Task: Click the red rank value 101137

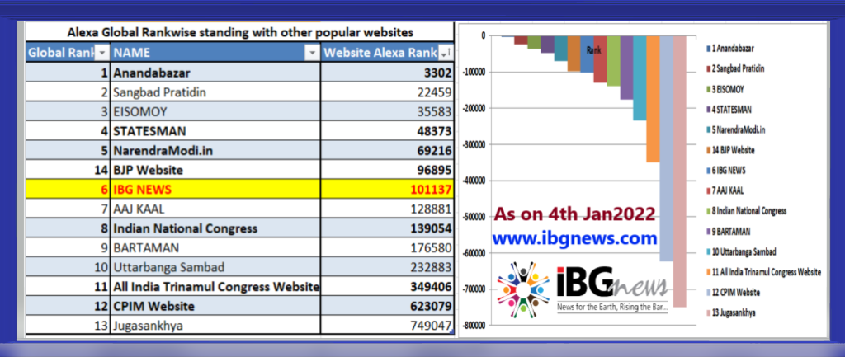Action: pos(431,189)
